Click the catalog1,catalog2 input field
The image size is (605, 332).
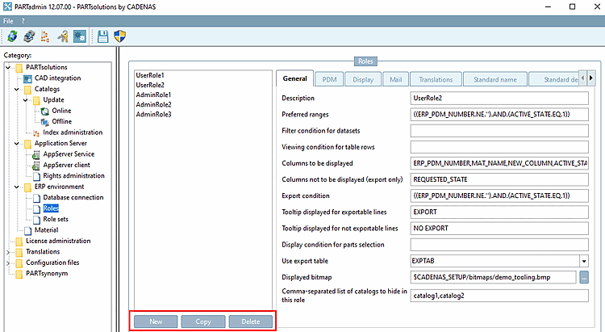tap(499, 296)
